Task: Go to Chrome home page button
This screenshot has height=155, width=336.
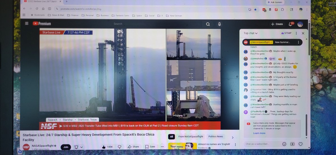Action: click(43, 9)
